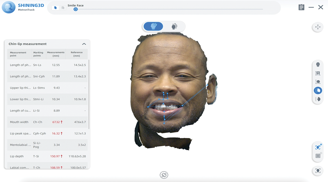Open the report clipboard icon
The width and height of the screenshot is (328, 182).
[301, 7]
